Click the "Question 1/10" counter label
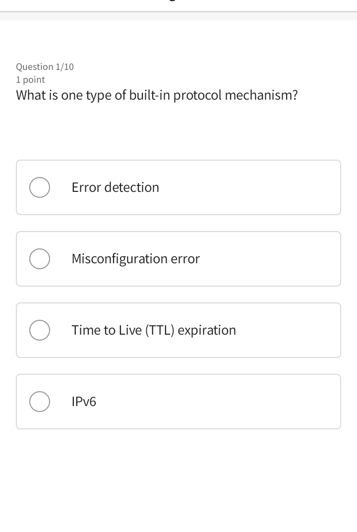Viewport: 357px width, 532px height. (x=45, y=67)
